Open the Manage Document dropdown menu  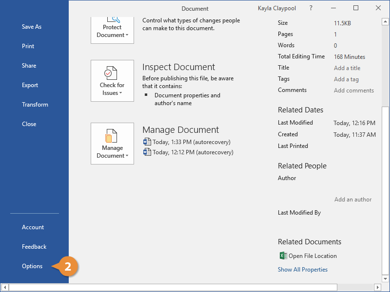(x=126, y=156)
